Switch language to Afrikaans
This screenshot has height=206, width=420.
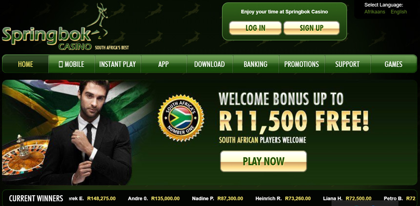(375, 12)
